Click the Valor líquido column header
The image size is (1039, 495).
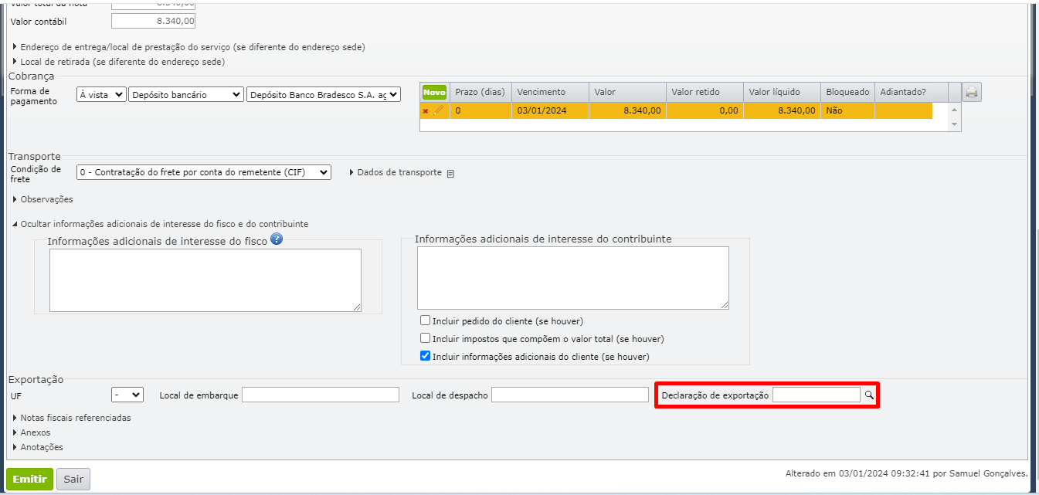(782, 92)
